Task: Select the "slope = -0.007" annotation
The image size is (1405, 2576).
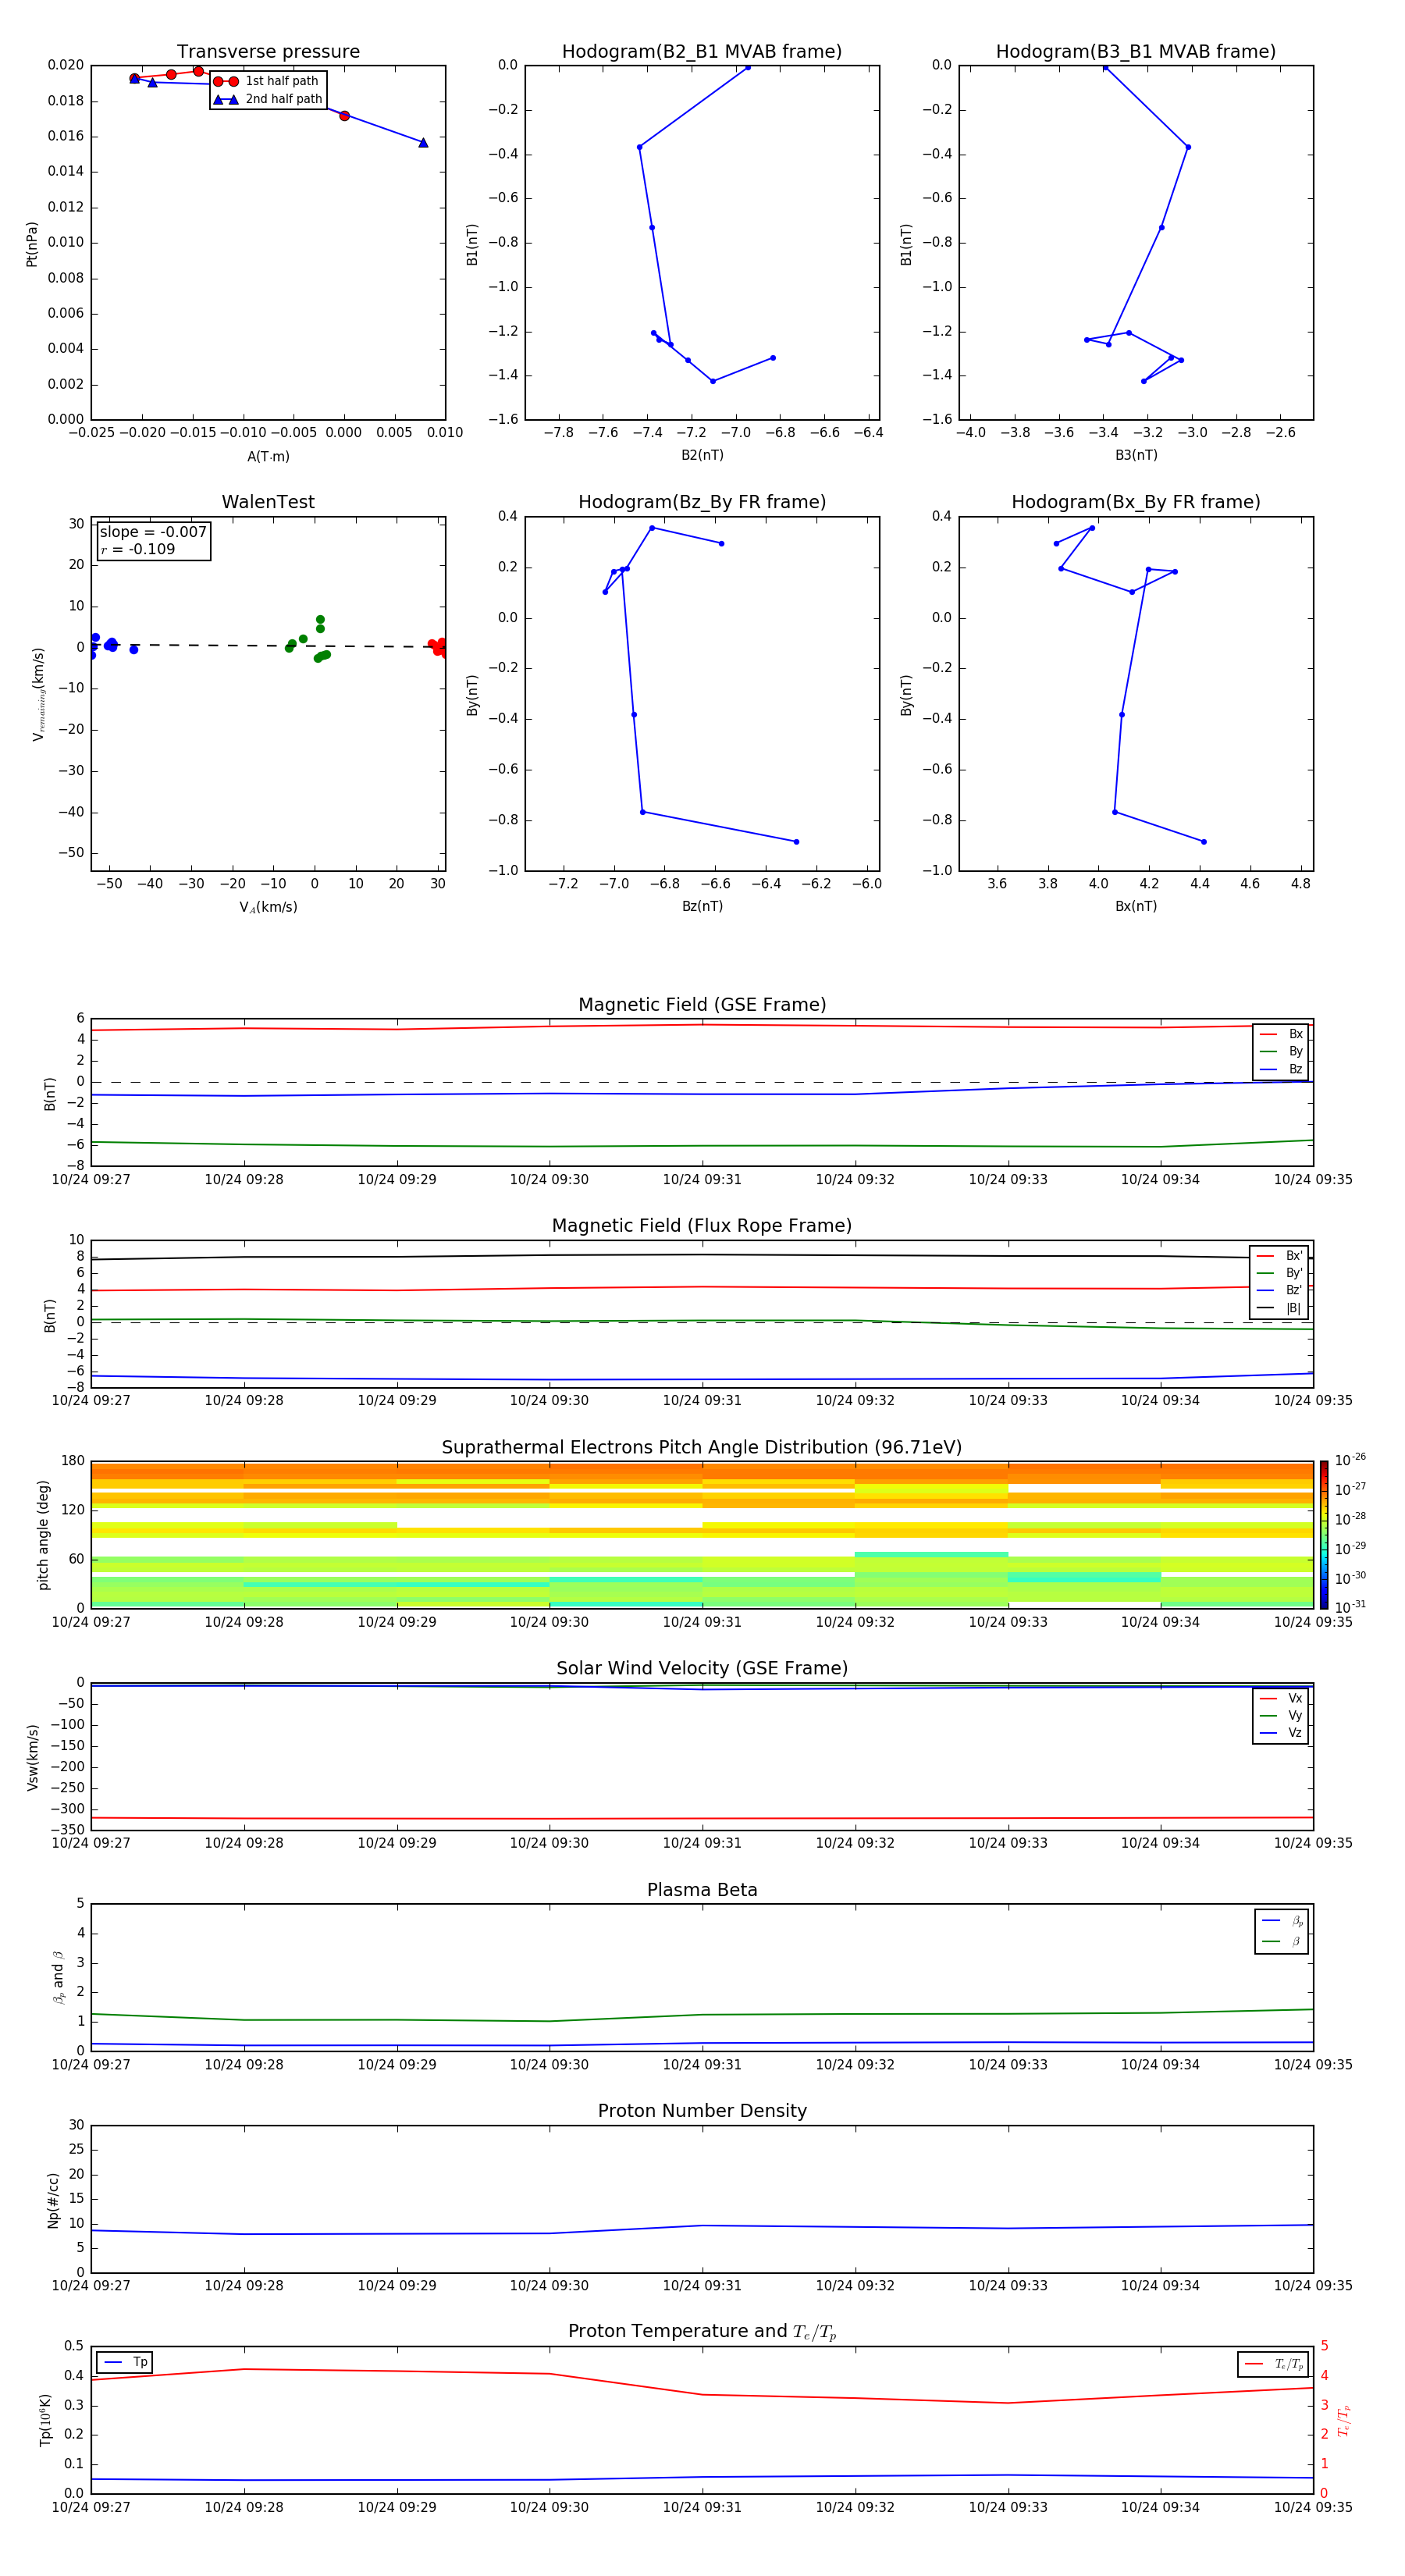Action: point(153,532)
